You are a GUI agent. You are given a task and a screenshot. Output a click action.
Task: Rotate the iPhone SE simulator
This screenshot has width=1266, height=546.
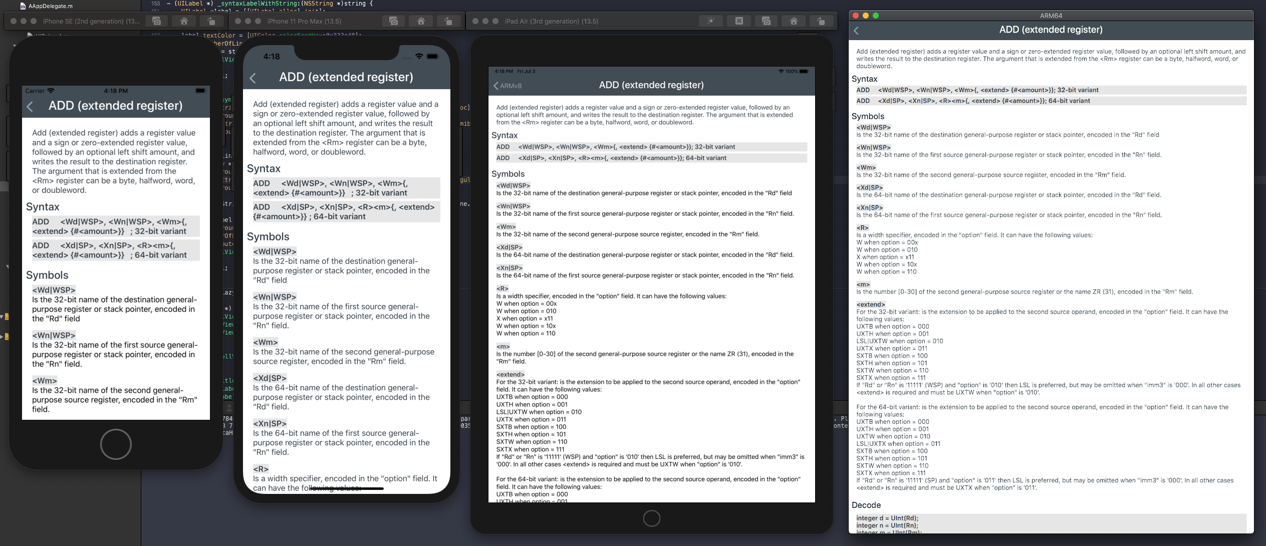211,21
